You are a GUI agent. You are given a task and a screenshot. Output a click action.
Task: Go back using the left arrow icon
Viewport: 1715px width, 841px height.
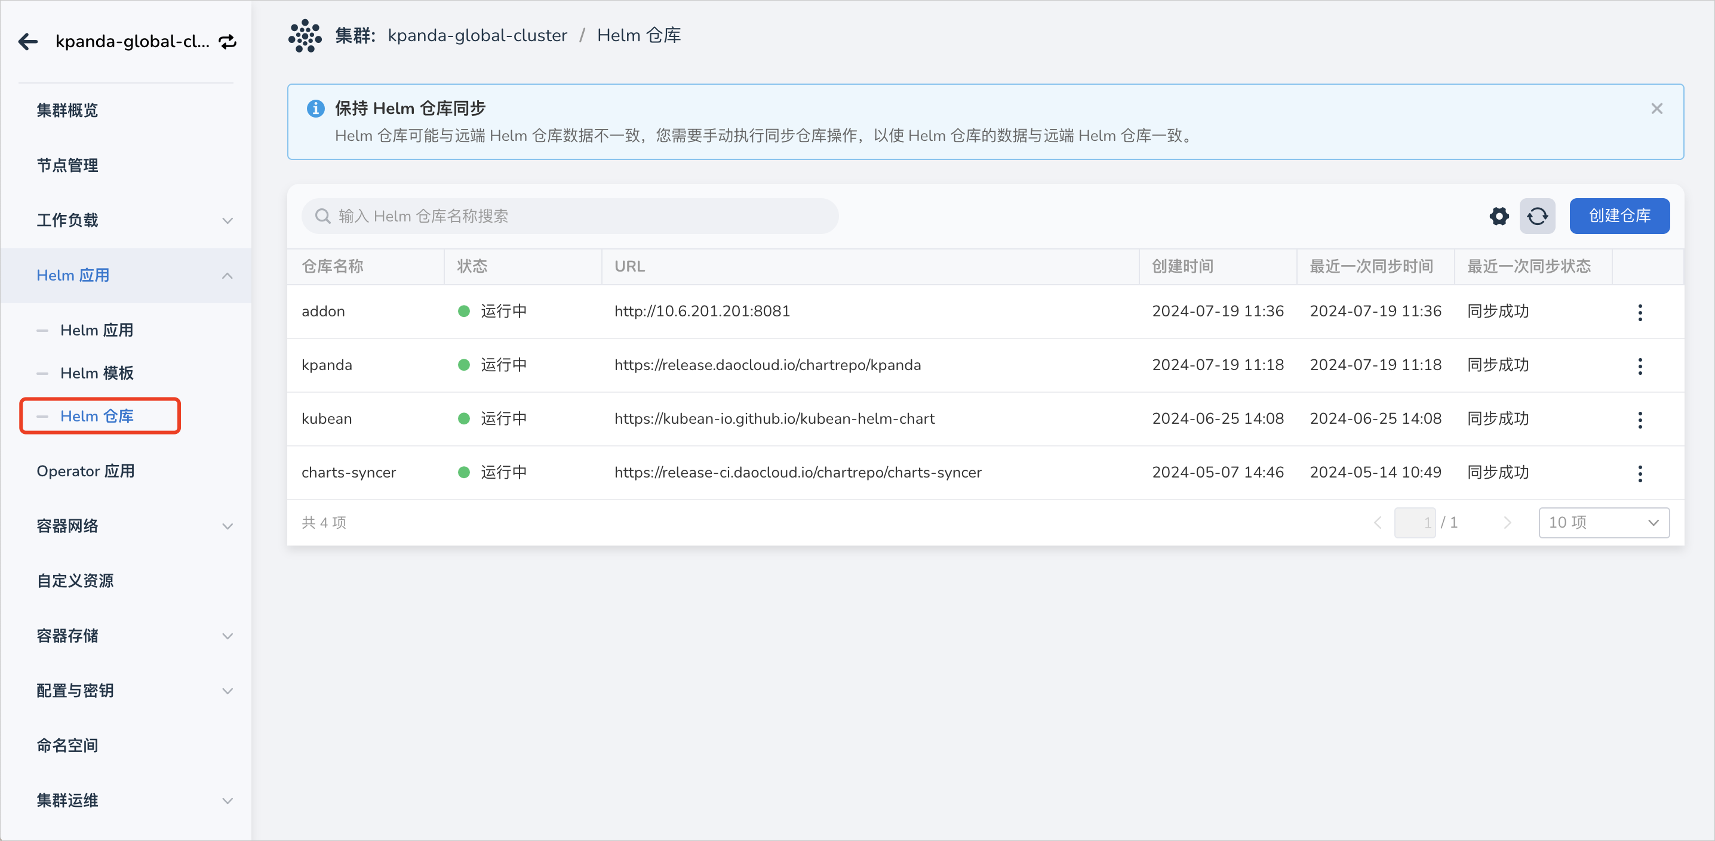28,41
